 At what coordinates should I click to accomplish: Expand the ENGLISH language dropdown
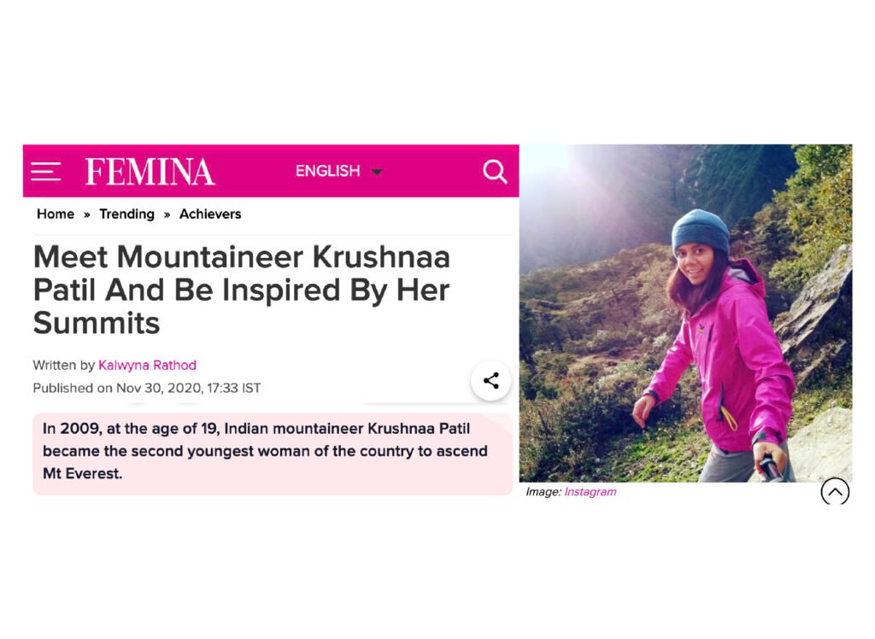pos(328,171)
